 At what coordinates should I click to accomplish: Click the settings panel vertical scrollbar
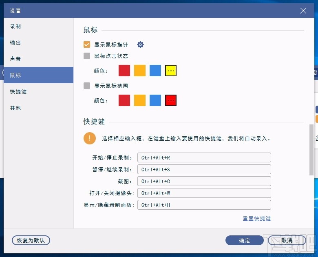coord(311,150)
